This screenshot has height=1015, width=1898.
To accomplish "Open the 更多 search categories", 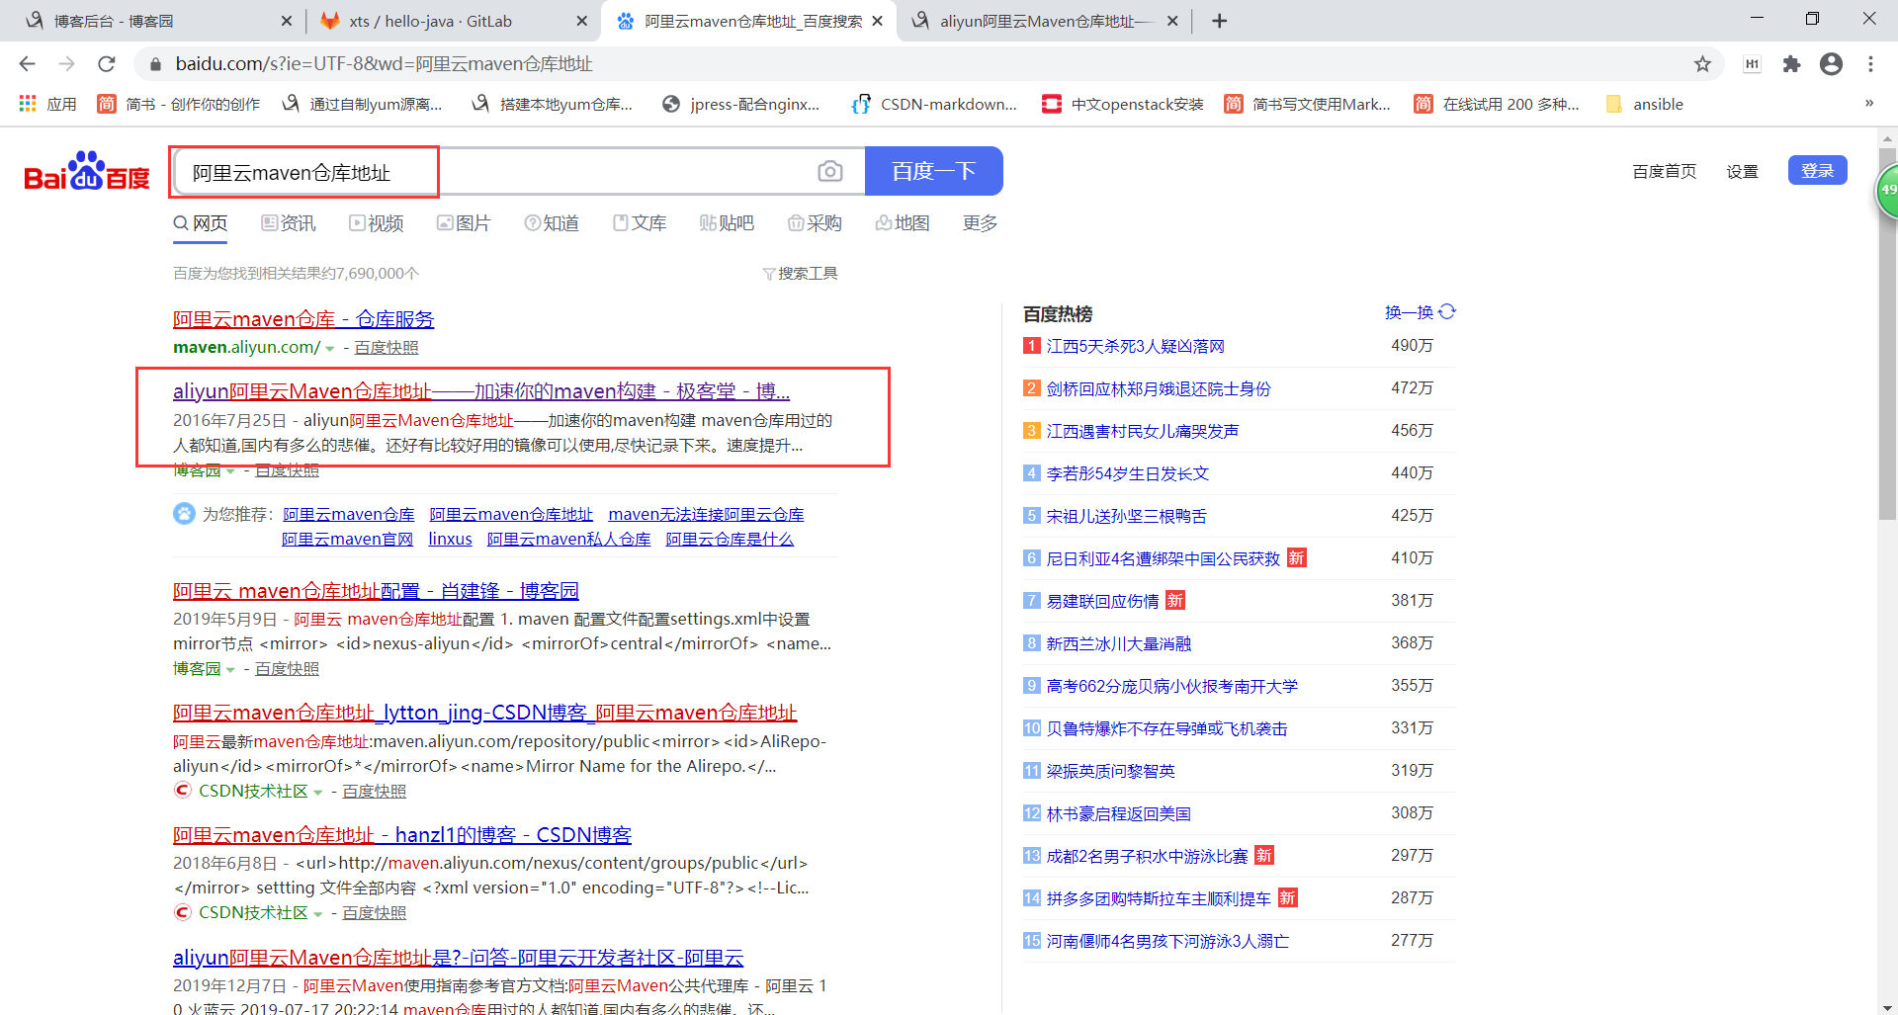I will (x=980, y=223).
